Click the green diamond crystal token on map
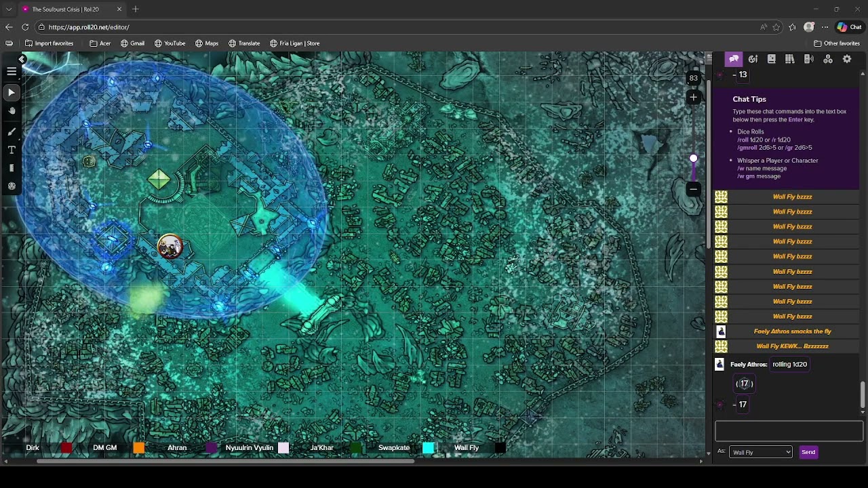The image size is (868, 488). [159, 180]
